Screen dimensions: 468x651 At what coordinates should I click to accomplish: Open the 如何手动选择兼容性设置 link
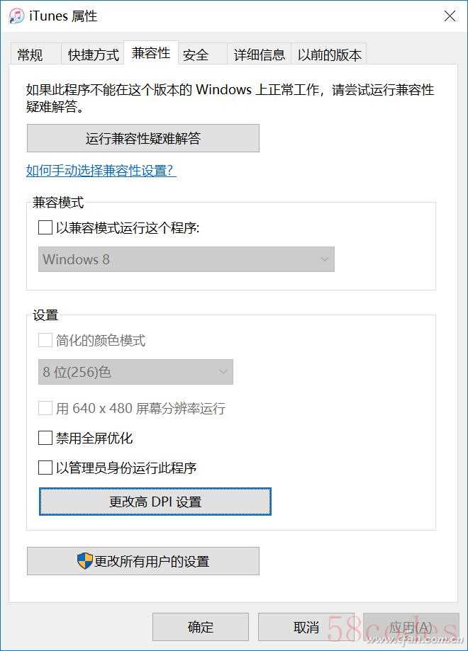[101, 171]
